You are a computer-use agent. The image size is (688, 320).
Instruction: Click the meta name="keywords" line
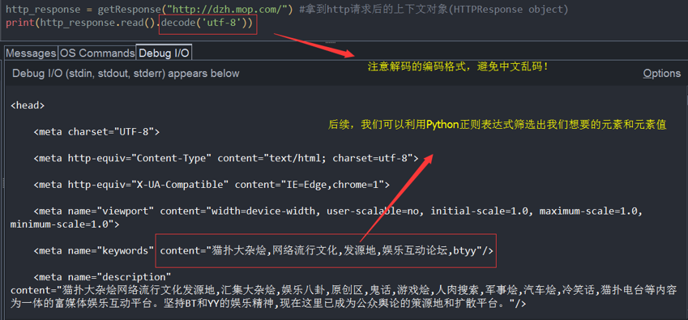pyautogui.click(x=263, y=251)
